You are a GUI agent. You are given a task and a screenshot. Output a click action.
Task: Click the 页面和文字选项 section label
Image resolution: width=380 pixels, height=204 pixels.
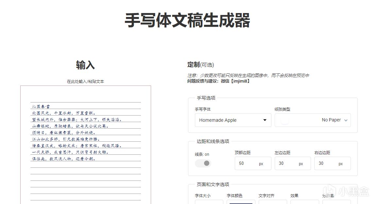[x=213, y=184]
